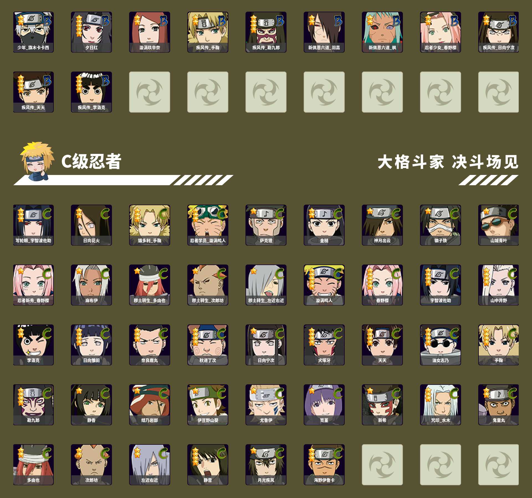Viewport: 532px width, 498px height.
Task: Click the 月光疾风 character icon
Action: pyautogui.click(x=266, y=465)
